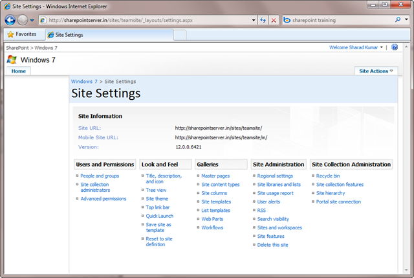This screenshot has height=278, width=414.
Task: Click the SharePoint breadcrumb link
Action: [x=17, y=48]
